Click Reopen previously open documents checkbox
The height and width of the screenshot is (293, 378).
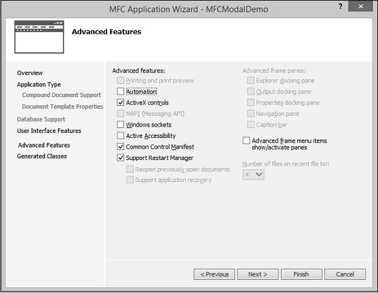point(130,169)
